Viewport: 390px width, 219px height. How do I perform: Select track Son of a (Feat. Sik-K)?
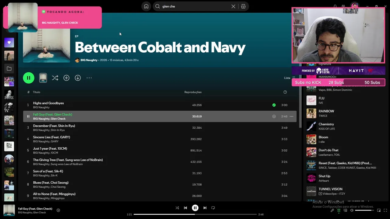coord(160,173)
